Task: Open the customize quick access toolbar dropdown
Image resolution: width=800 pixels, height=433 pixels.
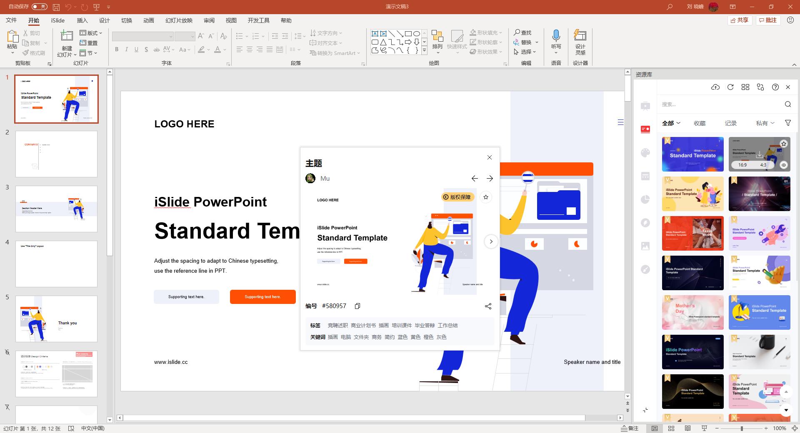Action: coord(108,7)
